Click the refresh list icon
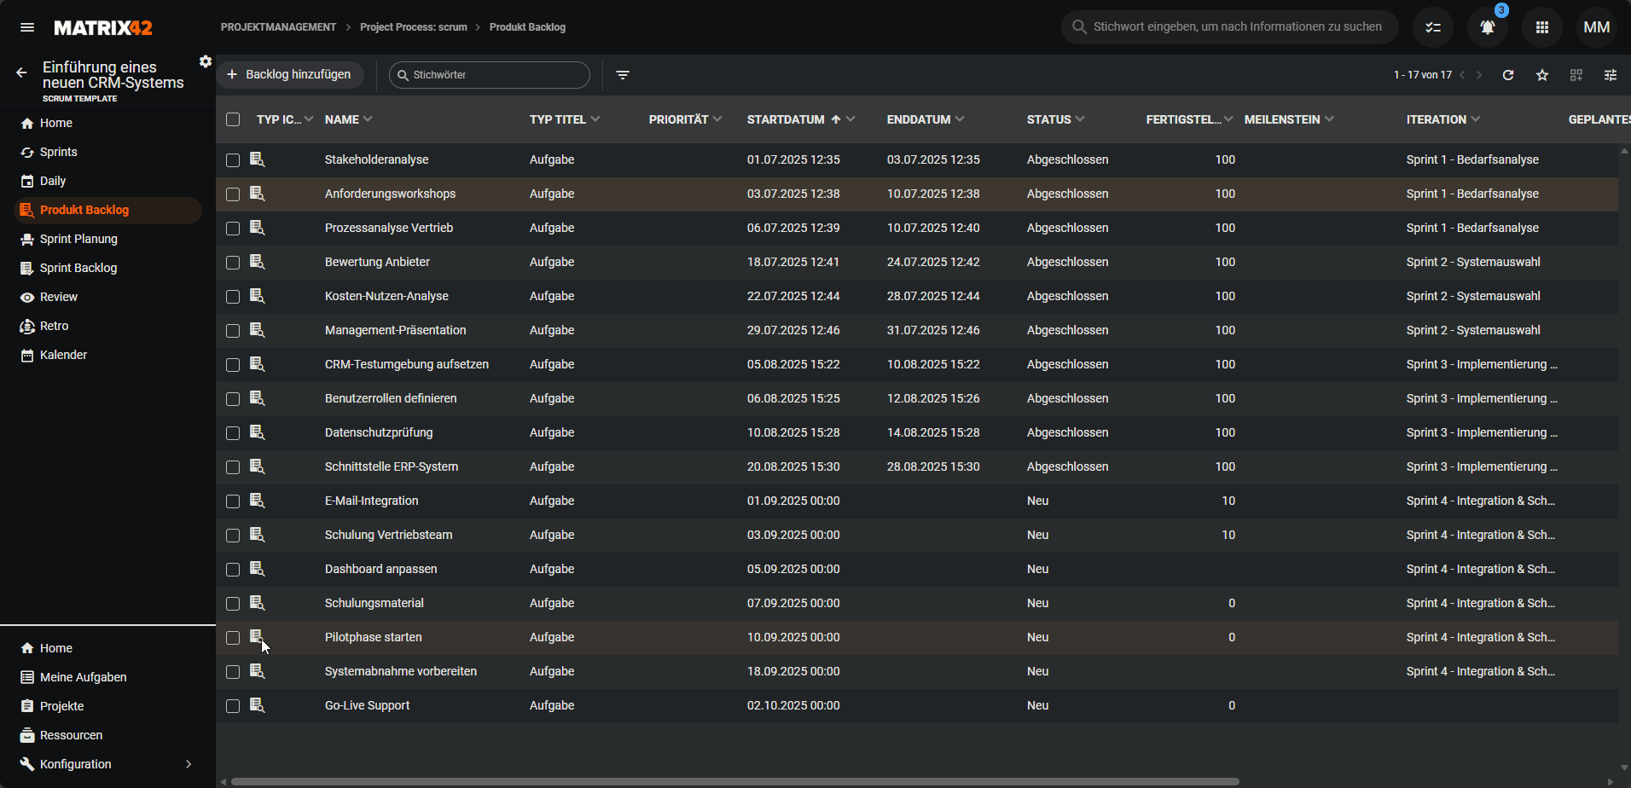Viewport: 1631px width, 788px height. 1508,75
